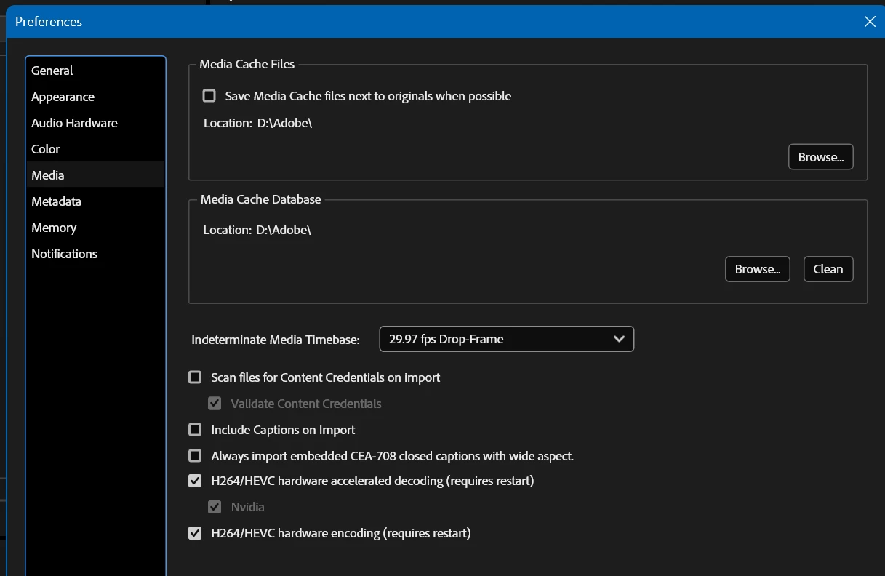Open the General preferences section
Image resolution: width=885 pixels, height=576 pixels.
(52, 71)
